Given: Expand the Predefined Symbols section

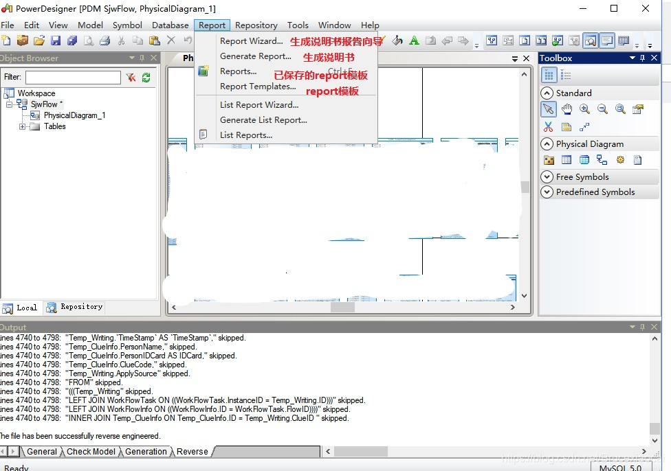Looking at the screenshot, I should (547, 192).
